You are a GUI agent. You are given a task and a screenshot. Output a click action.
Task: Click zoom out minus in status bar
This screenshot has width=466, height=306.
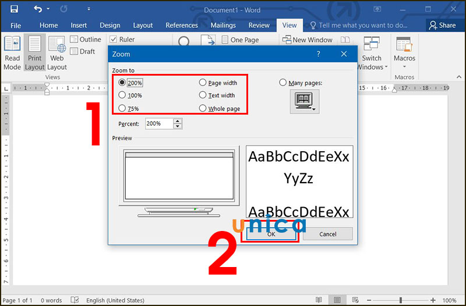[x=369, y=300]
